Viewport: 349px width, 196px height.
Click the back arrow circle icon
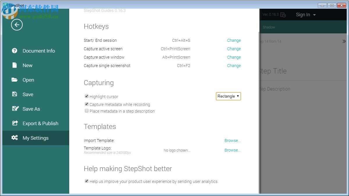tap(17, 25)
